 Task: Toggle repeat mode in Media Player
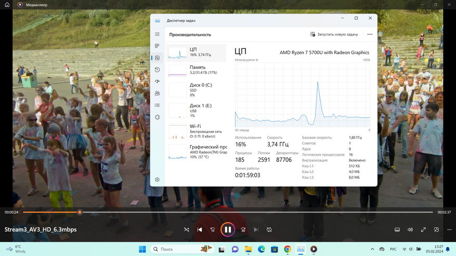(x=269, y=230)
